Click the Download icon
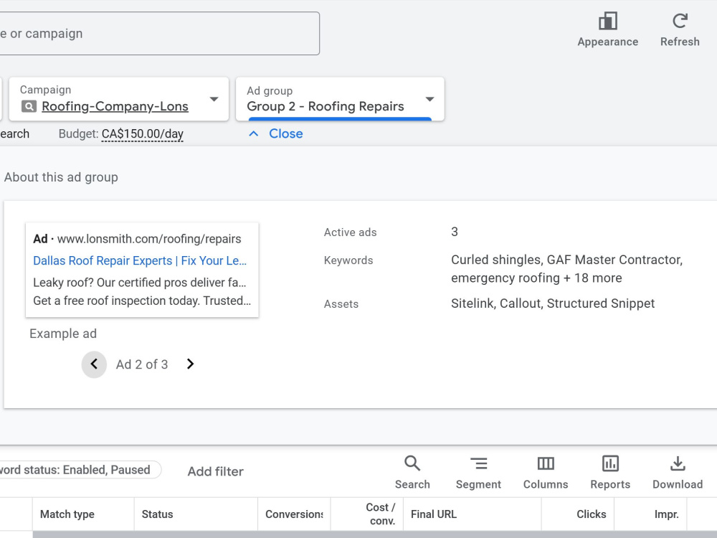Image resolution: width=717 pixels, height=538 pixels. (678, 463)
